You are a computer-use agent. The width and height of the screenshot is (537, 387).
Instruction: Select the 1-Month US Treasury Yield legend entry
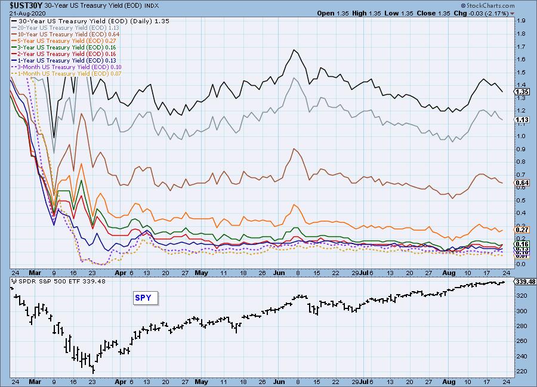(x=66, y=73)
